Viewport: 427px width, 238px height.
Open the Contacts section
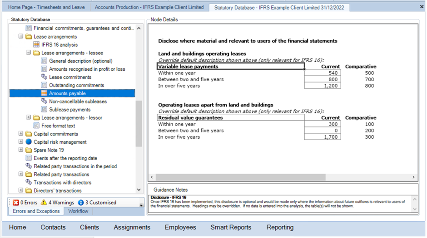click(x=53, y=227)
